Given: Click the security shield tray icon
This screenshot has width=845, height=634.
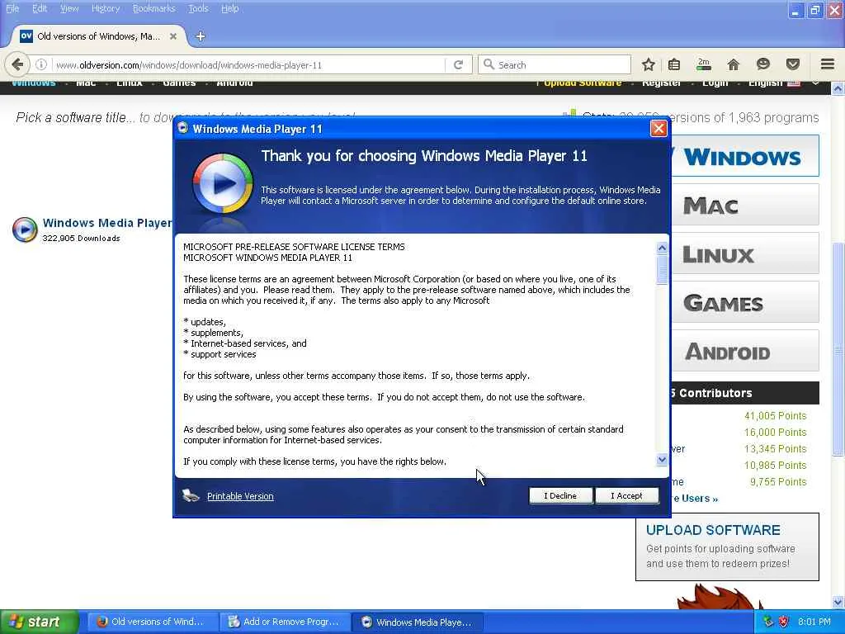Looking at the screenshot, I should (783, 622).
